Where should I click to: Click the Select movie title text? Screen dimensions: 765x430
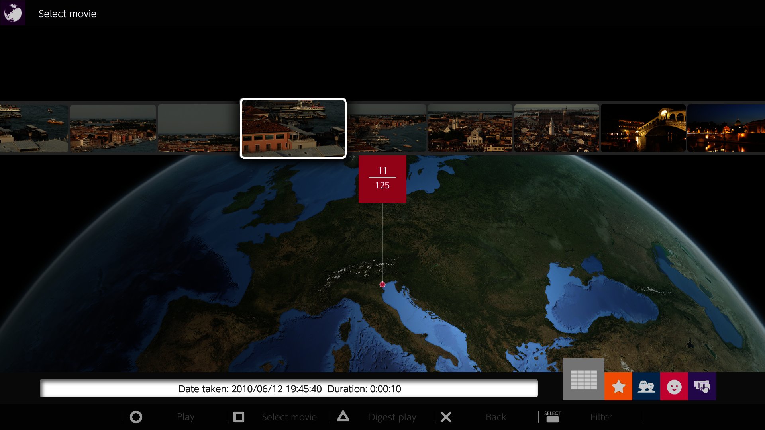67,14
